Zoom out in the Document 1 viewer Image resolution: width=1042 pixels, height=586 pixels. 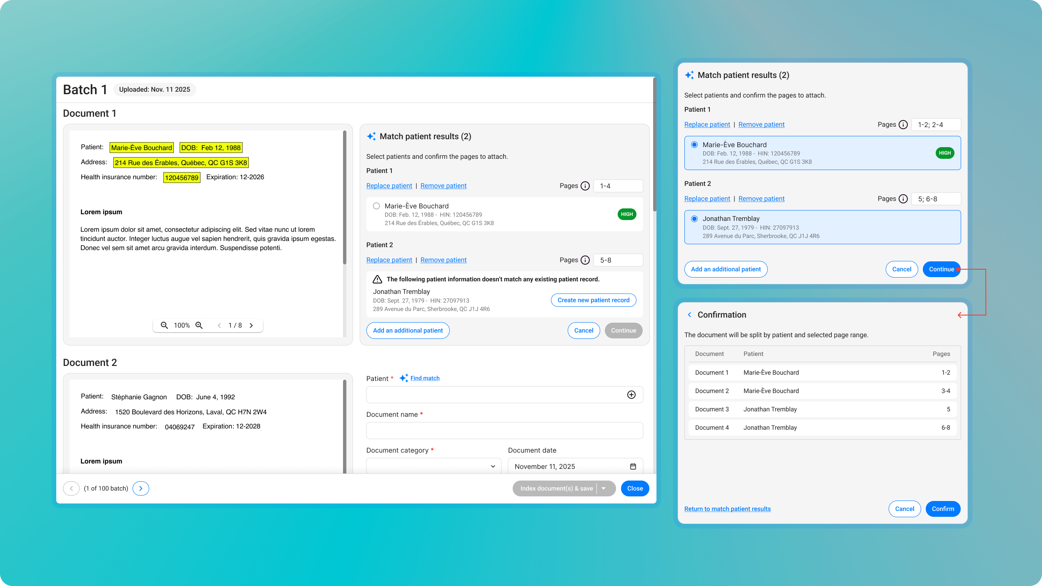pyautogui.click(x=164, y=325)
